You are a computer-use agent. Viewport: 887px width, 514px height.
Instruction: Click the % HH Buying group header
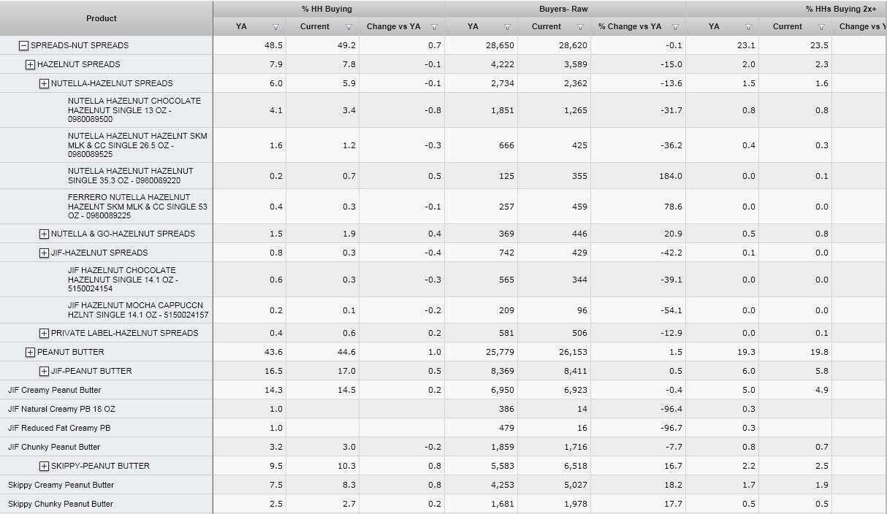click(x=327, y=9)
